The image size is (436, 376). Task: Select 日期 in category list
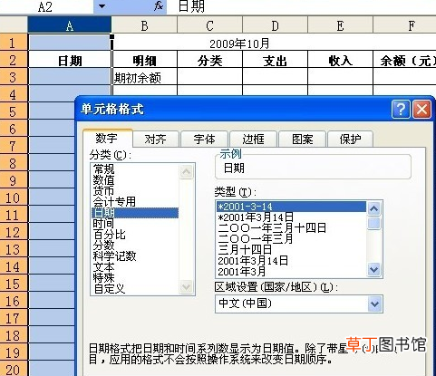pyautogui.click(x=135, y=213)
